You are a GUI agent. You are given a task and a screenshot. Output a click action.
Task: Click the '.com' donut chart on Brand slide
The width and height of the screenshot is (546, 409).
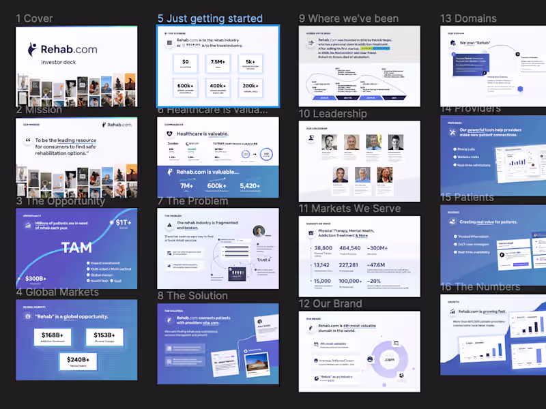point(389,360)
